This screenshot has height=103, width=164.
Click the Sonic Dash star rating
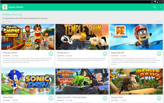[x=7, y=100]
